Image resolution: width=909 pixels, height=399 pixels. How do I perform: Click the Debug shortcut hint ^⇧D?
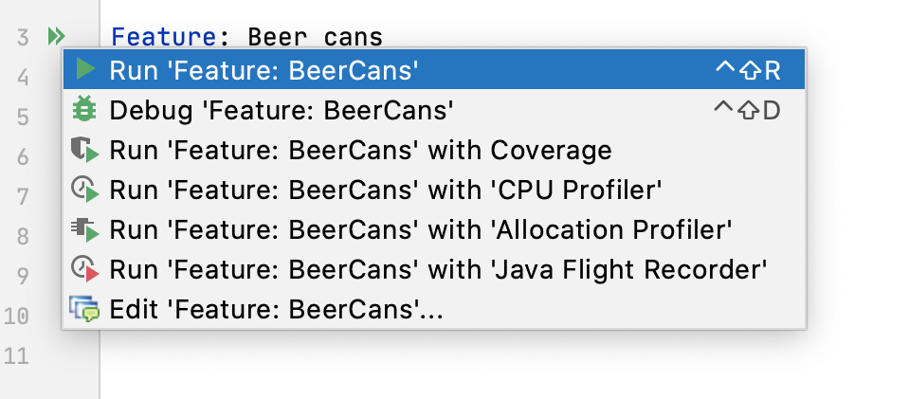pyautogui.click(x=748, y=110)
